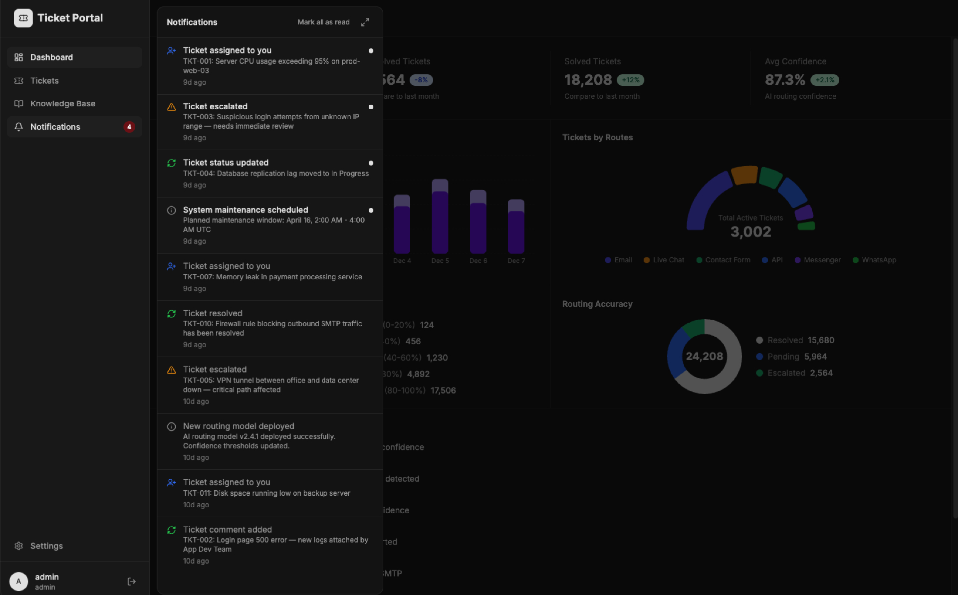Viewport: 958px width, 595px height.
Task: Toggle unread dot on Ticket escalated TKT-003
Action: click(x=371, y=107)
